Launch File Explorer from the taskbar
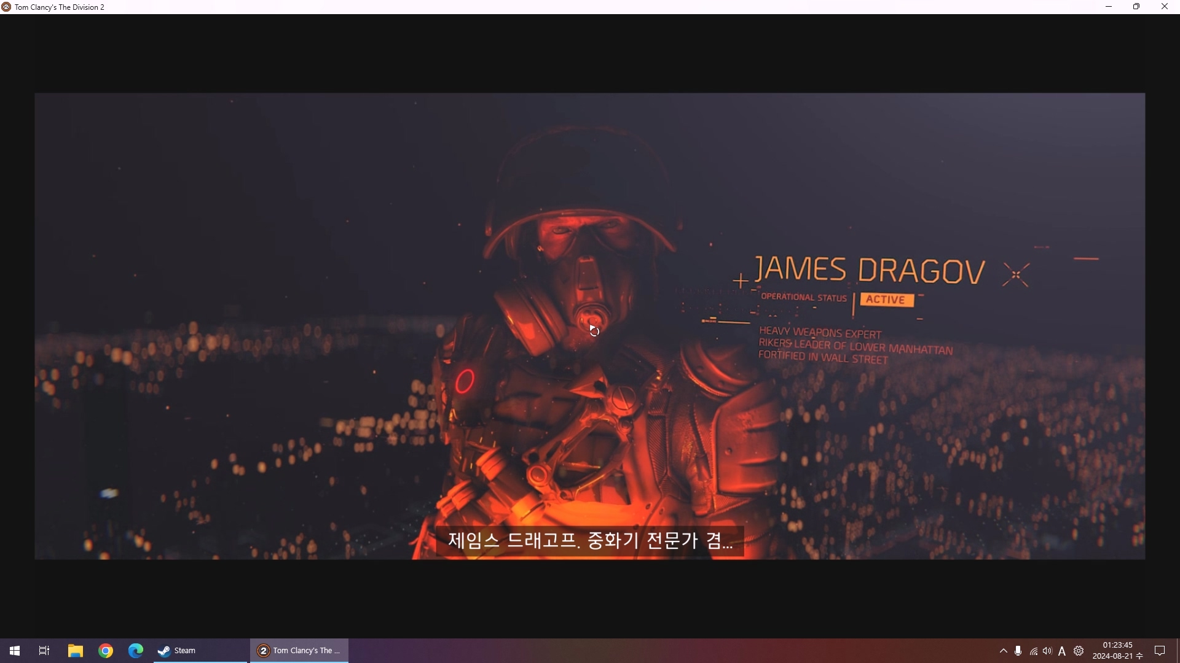Screen dimensions: 1180x663 [x=76, y=651]
